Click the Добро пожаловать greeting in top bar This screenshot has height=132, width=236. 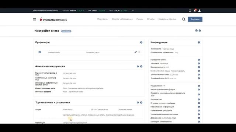pos(45,11)
